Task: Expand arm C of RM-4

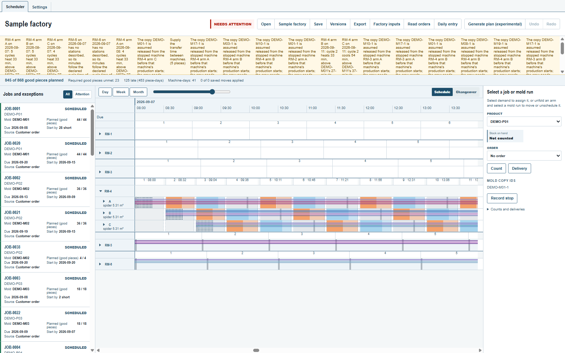Action: pyautogui.click(x=104, y=225)
